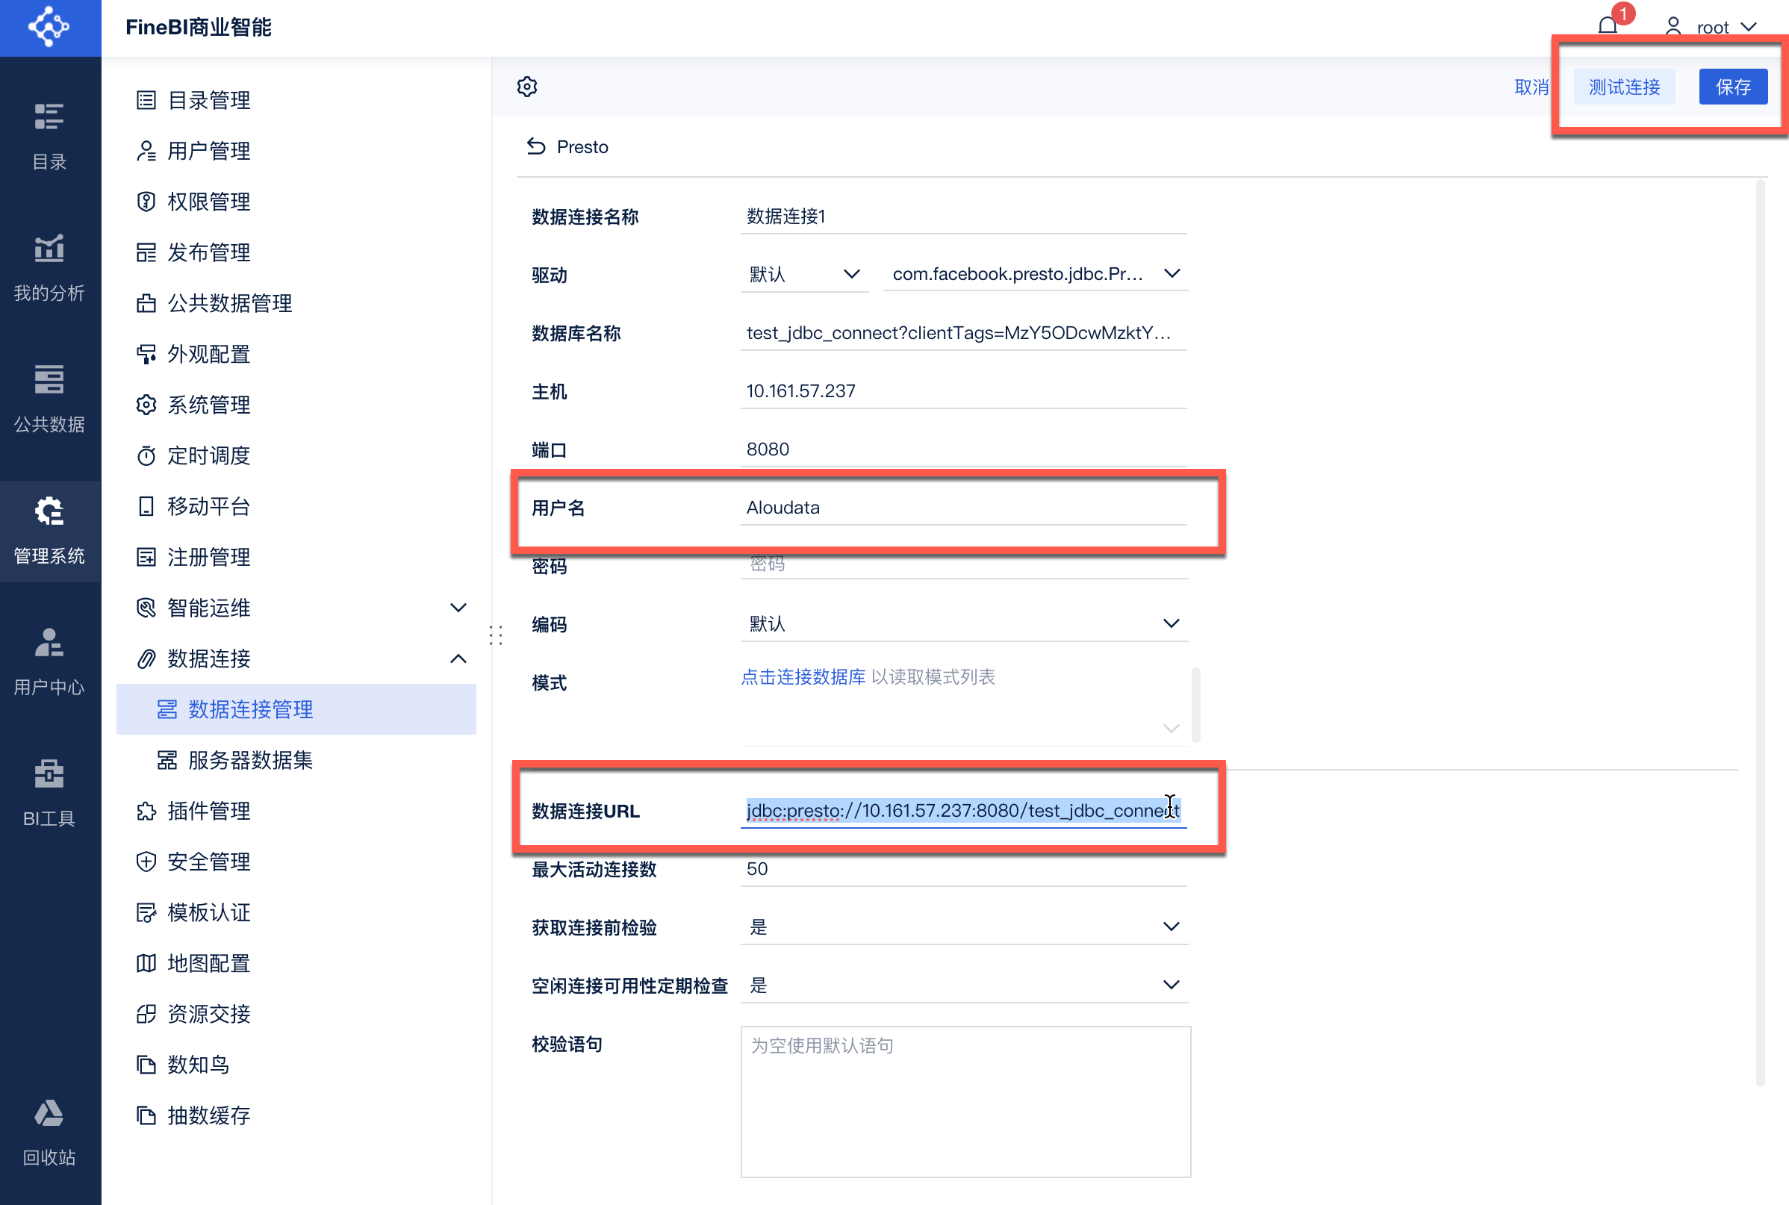Click the gear settings icon above Presto
Viewport: 1789px width, 1205px height.
[x=527, y=87]
